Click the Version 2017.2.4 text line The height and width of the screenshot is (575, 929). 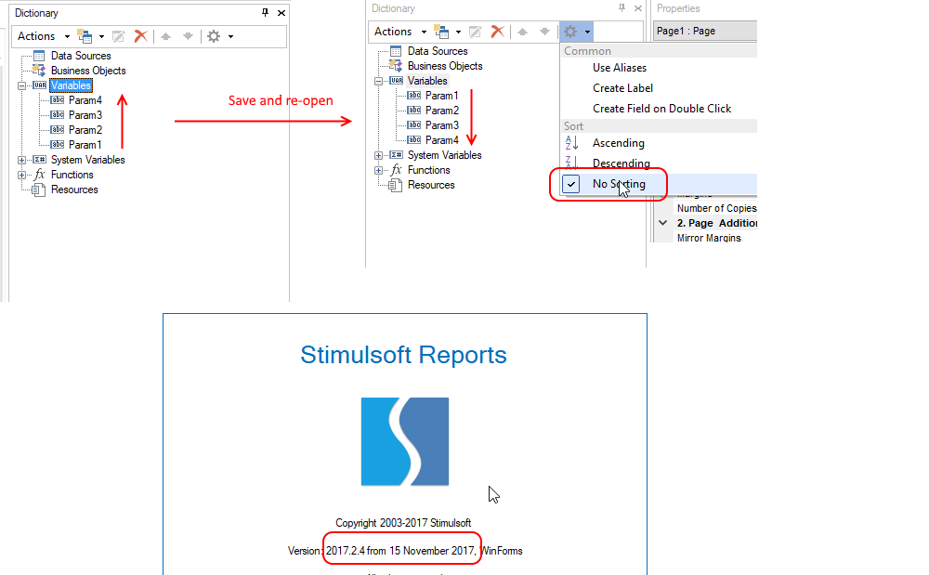(x=405, y=551)
